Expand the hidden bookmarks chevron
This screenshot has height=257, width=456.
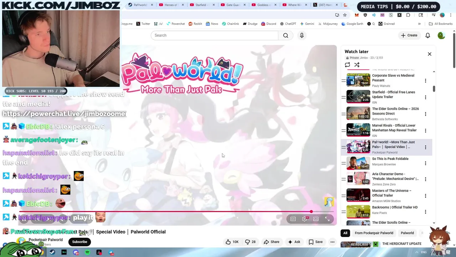419,24
